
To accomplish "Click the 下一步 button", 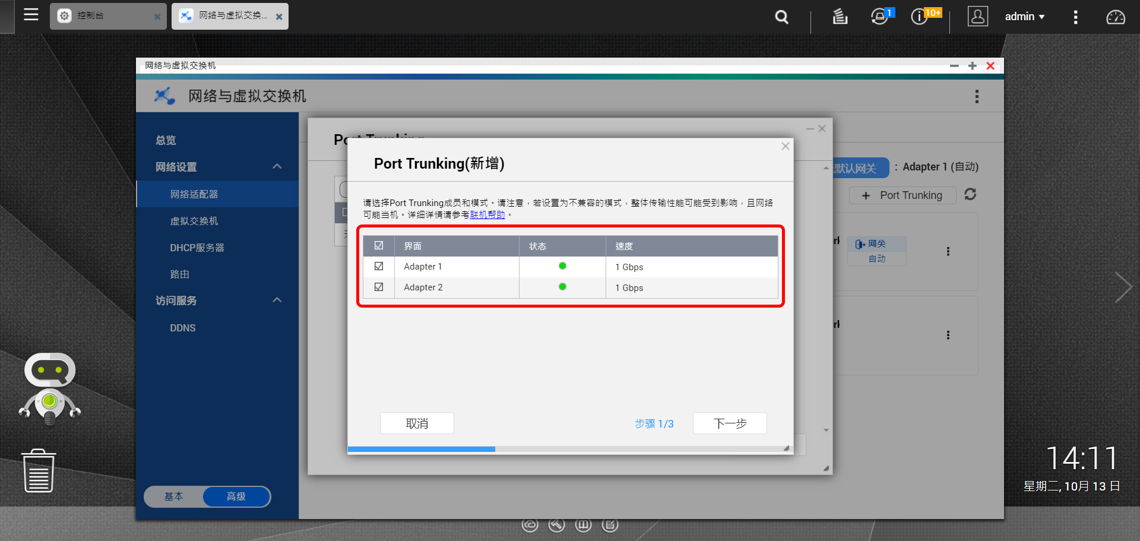I will tap(730, 423).
